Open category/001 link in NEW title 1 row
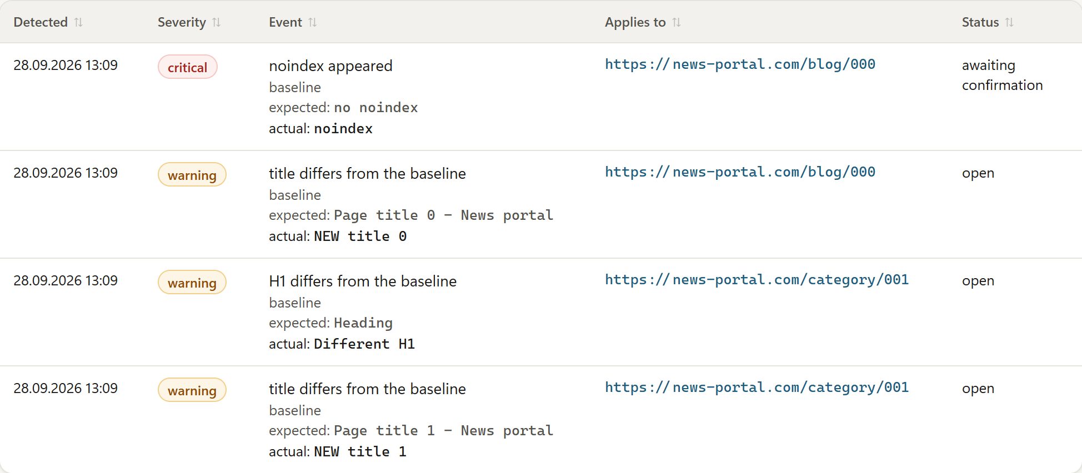 pos(757,388)
